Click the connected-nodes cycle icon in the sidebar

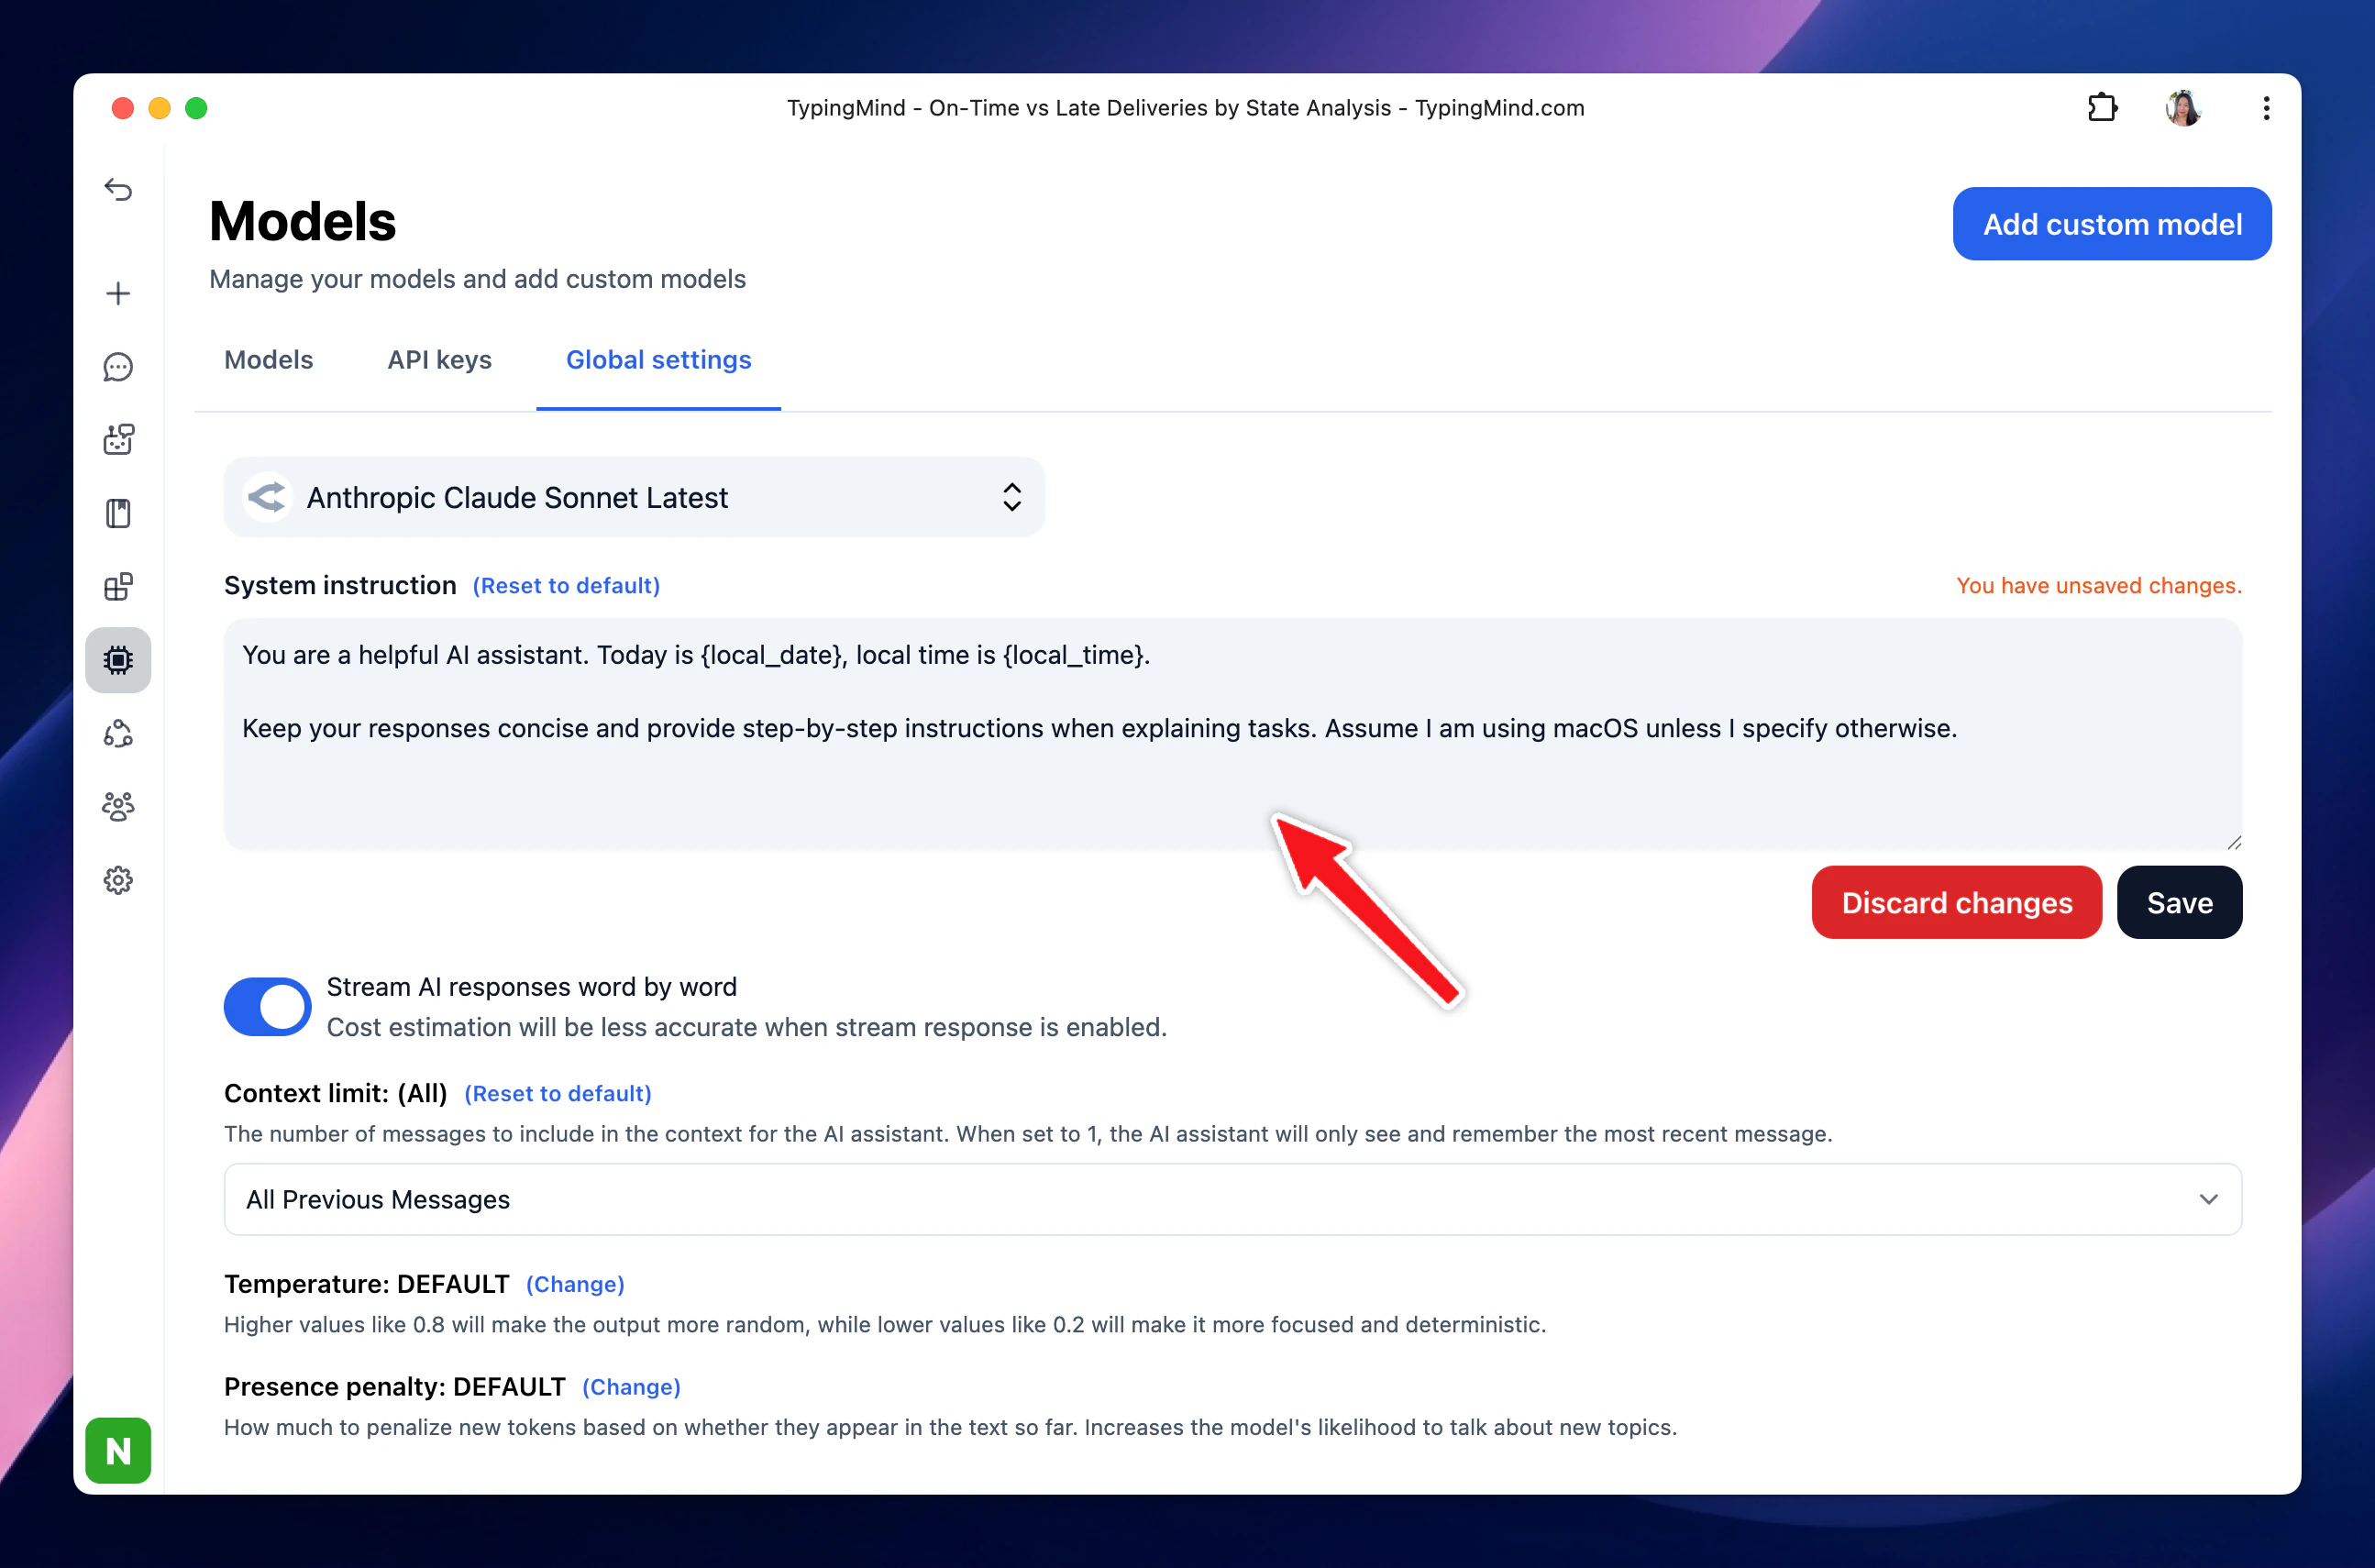tap(118, 734)
